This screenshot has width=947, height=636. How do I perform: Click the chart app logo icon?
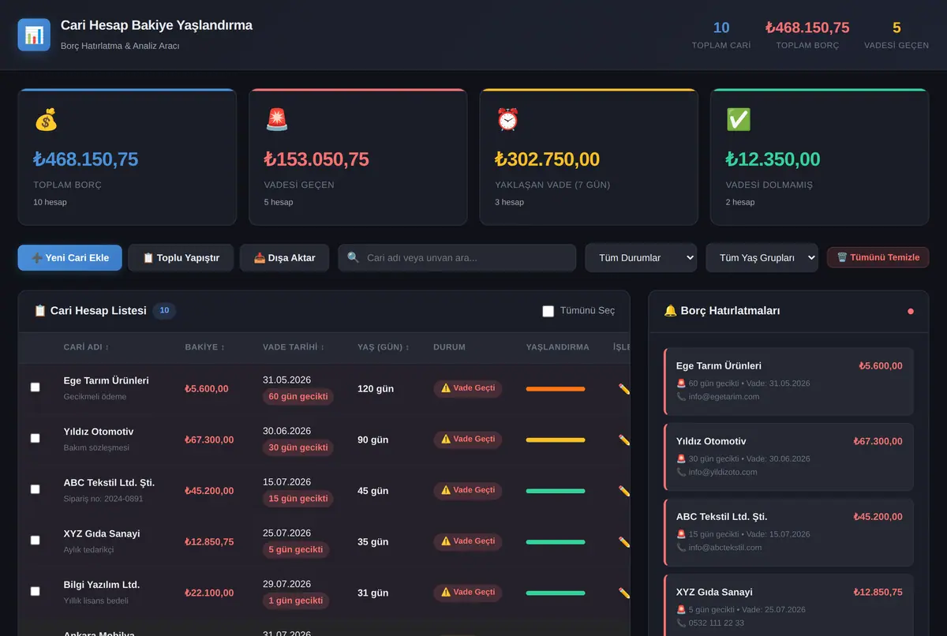(34, 35)
